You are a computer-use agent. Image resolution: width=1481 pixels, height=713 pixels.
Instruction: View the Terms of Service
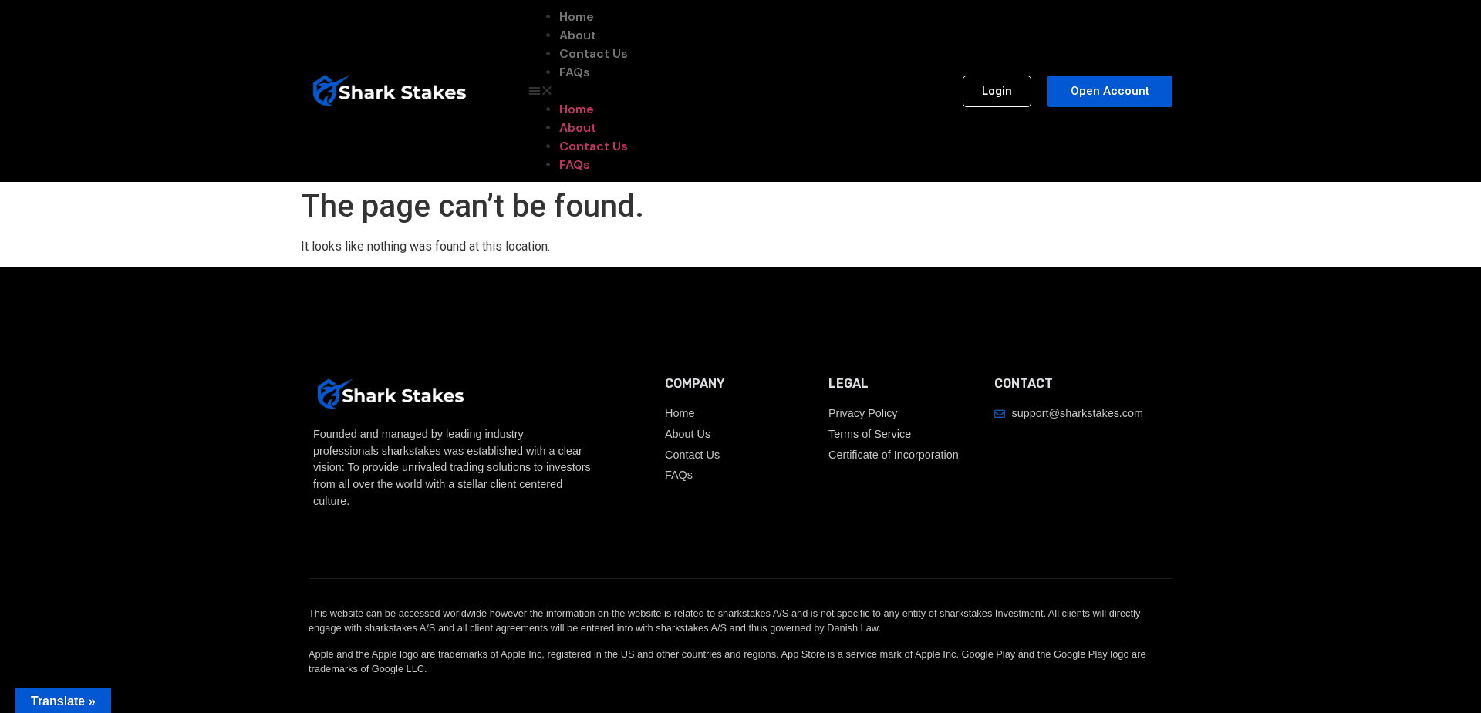pyautogui.click(x=869, y=434)
